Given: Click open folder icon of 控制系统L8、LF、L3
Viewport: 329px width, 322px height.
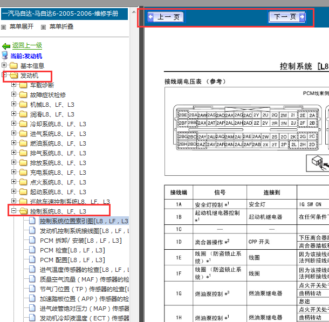Looking at the screenshot, I should [23, 211].
